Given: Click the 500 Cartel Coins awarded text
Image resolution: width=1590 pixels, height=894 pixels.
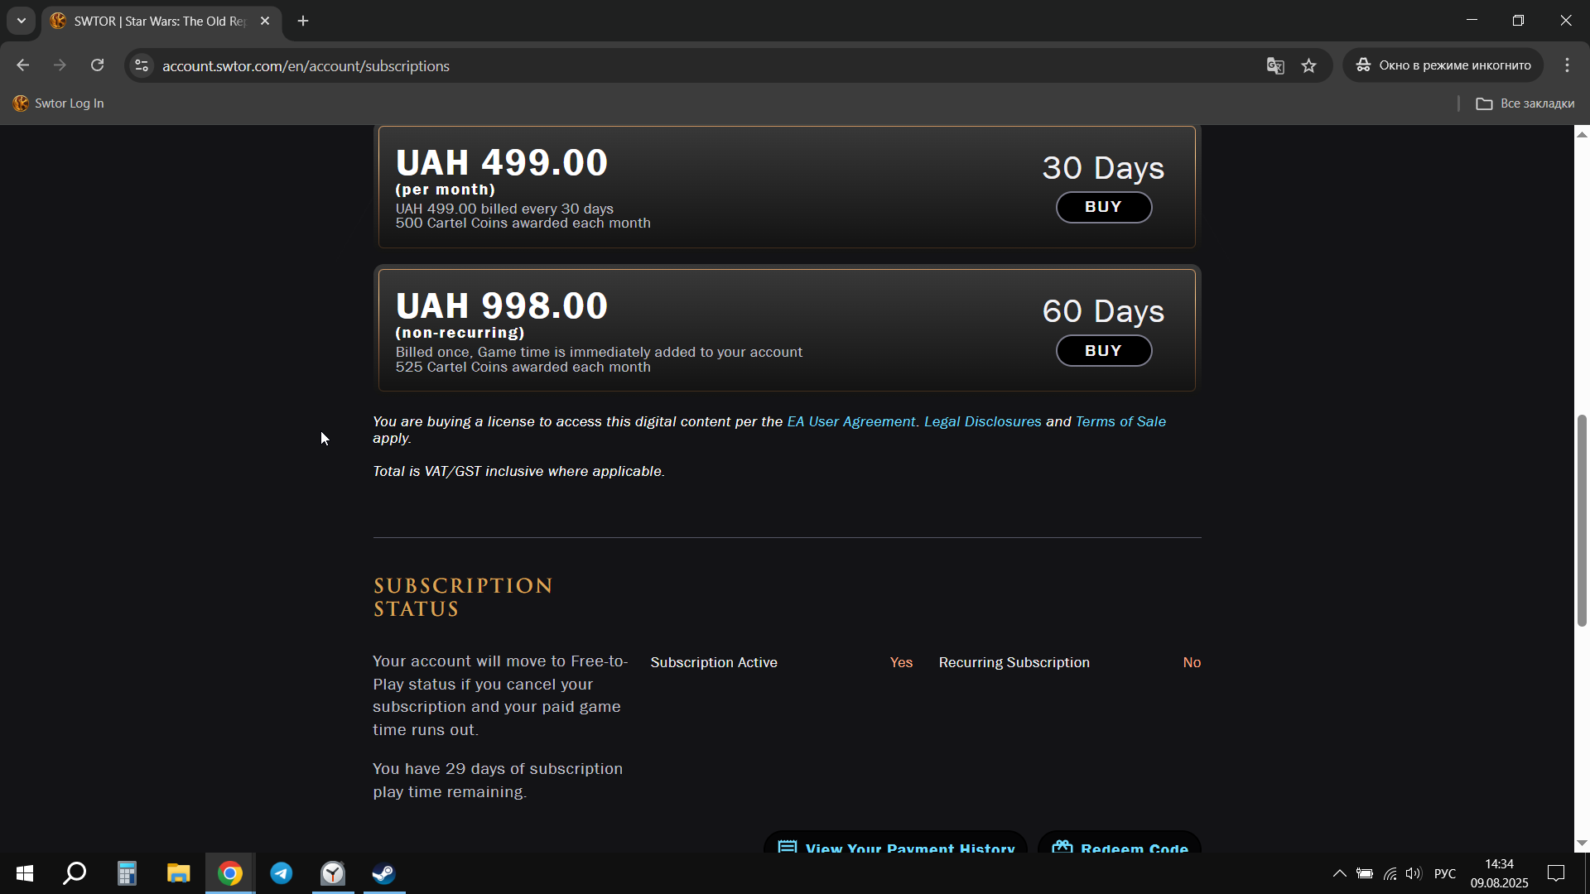Looking at the screenshot, I should (523, 223).
